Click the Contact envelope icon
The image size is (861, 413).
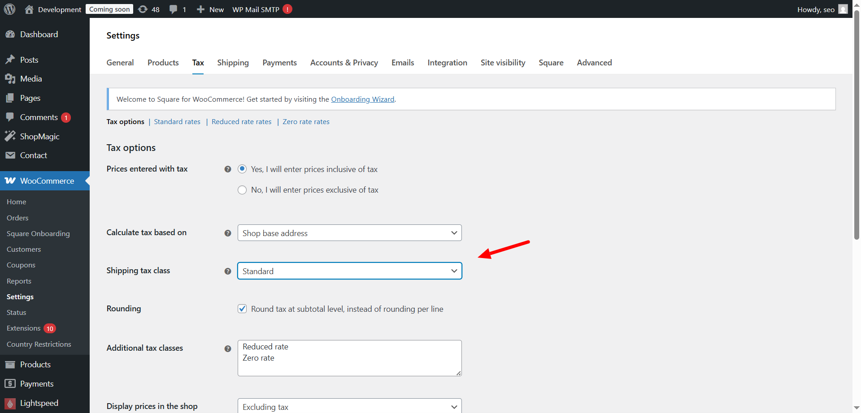tap(10, 155)
